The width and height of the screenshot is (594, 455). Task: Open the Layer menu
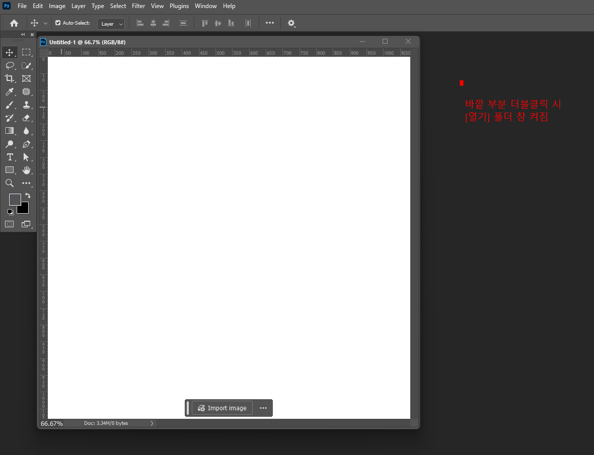[79, 6]
